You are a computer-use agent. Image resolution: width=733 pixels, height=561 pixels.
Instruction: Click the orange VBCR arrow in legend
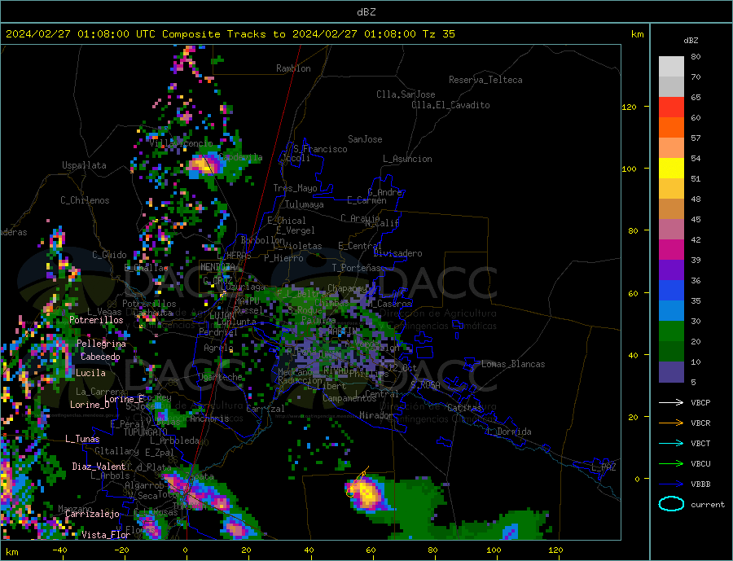click(671, 423)
